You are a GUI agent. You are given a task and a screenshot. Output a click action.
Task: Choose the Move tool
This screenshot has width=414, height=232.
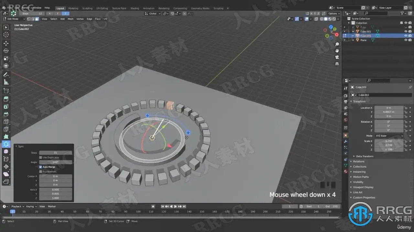(x=6, y=43)
